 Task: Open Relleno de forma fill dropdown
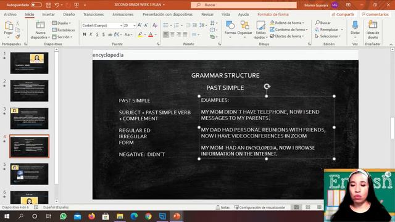click(x=287, y=23)
